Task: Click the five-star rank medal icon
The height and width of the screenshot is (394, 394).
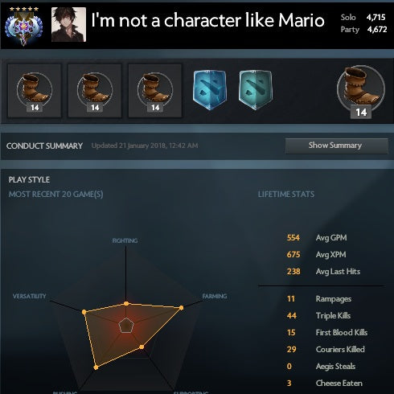Action: pos(24,26)
